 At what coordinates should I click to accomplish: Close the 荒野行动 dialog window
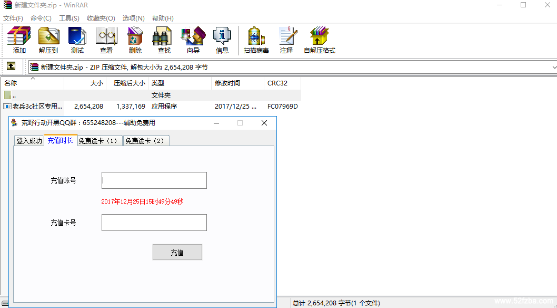tap(264, 123)
